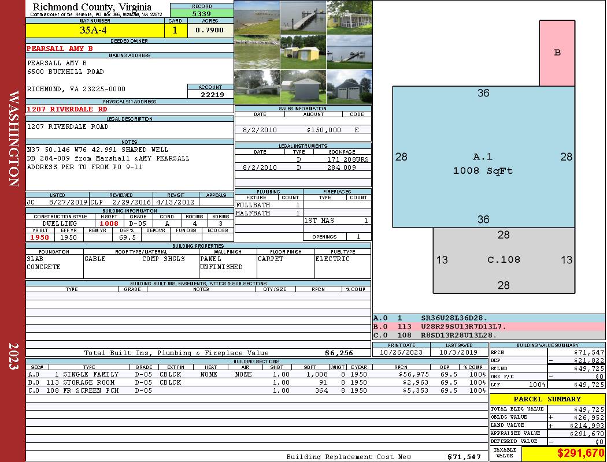Open the dock pier photo thumbnail
This screenshot has height=462, width=607.
point(303,17)
